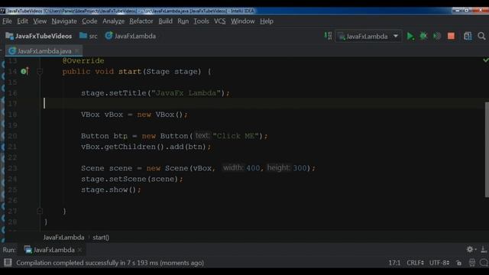
Task: Open the JavaFxLambda run configuration dropdown
Action: 368,36
